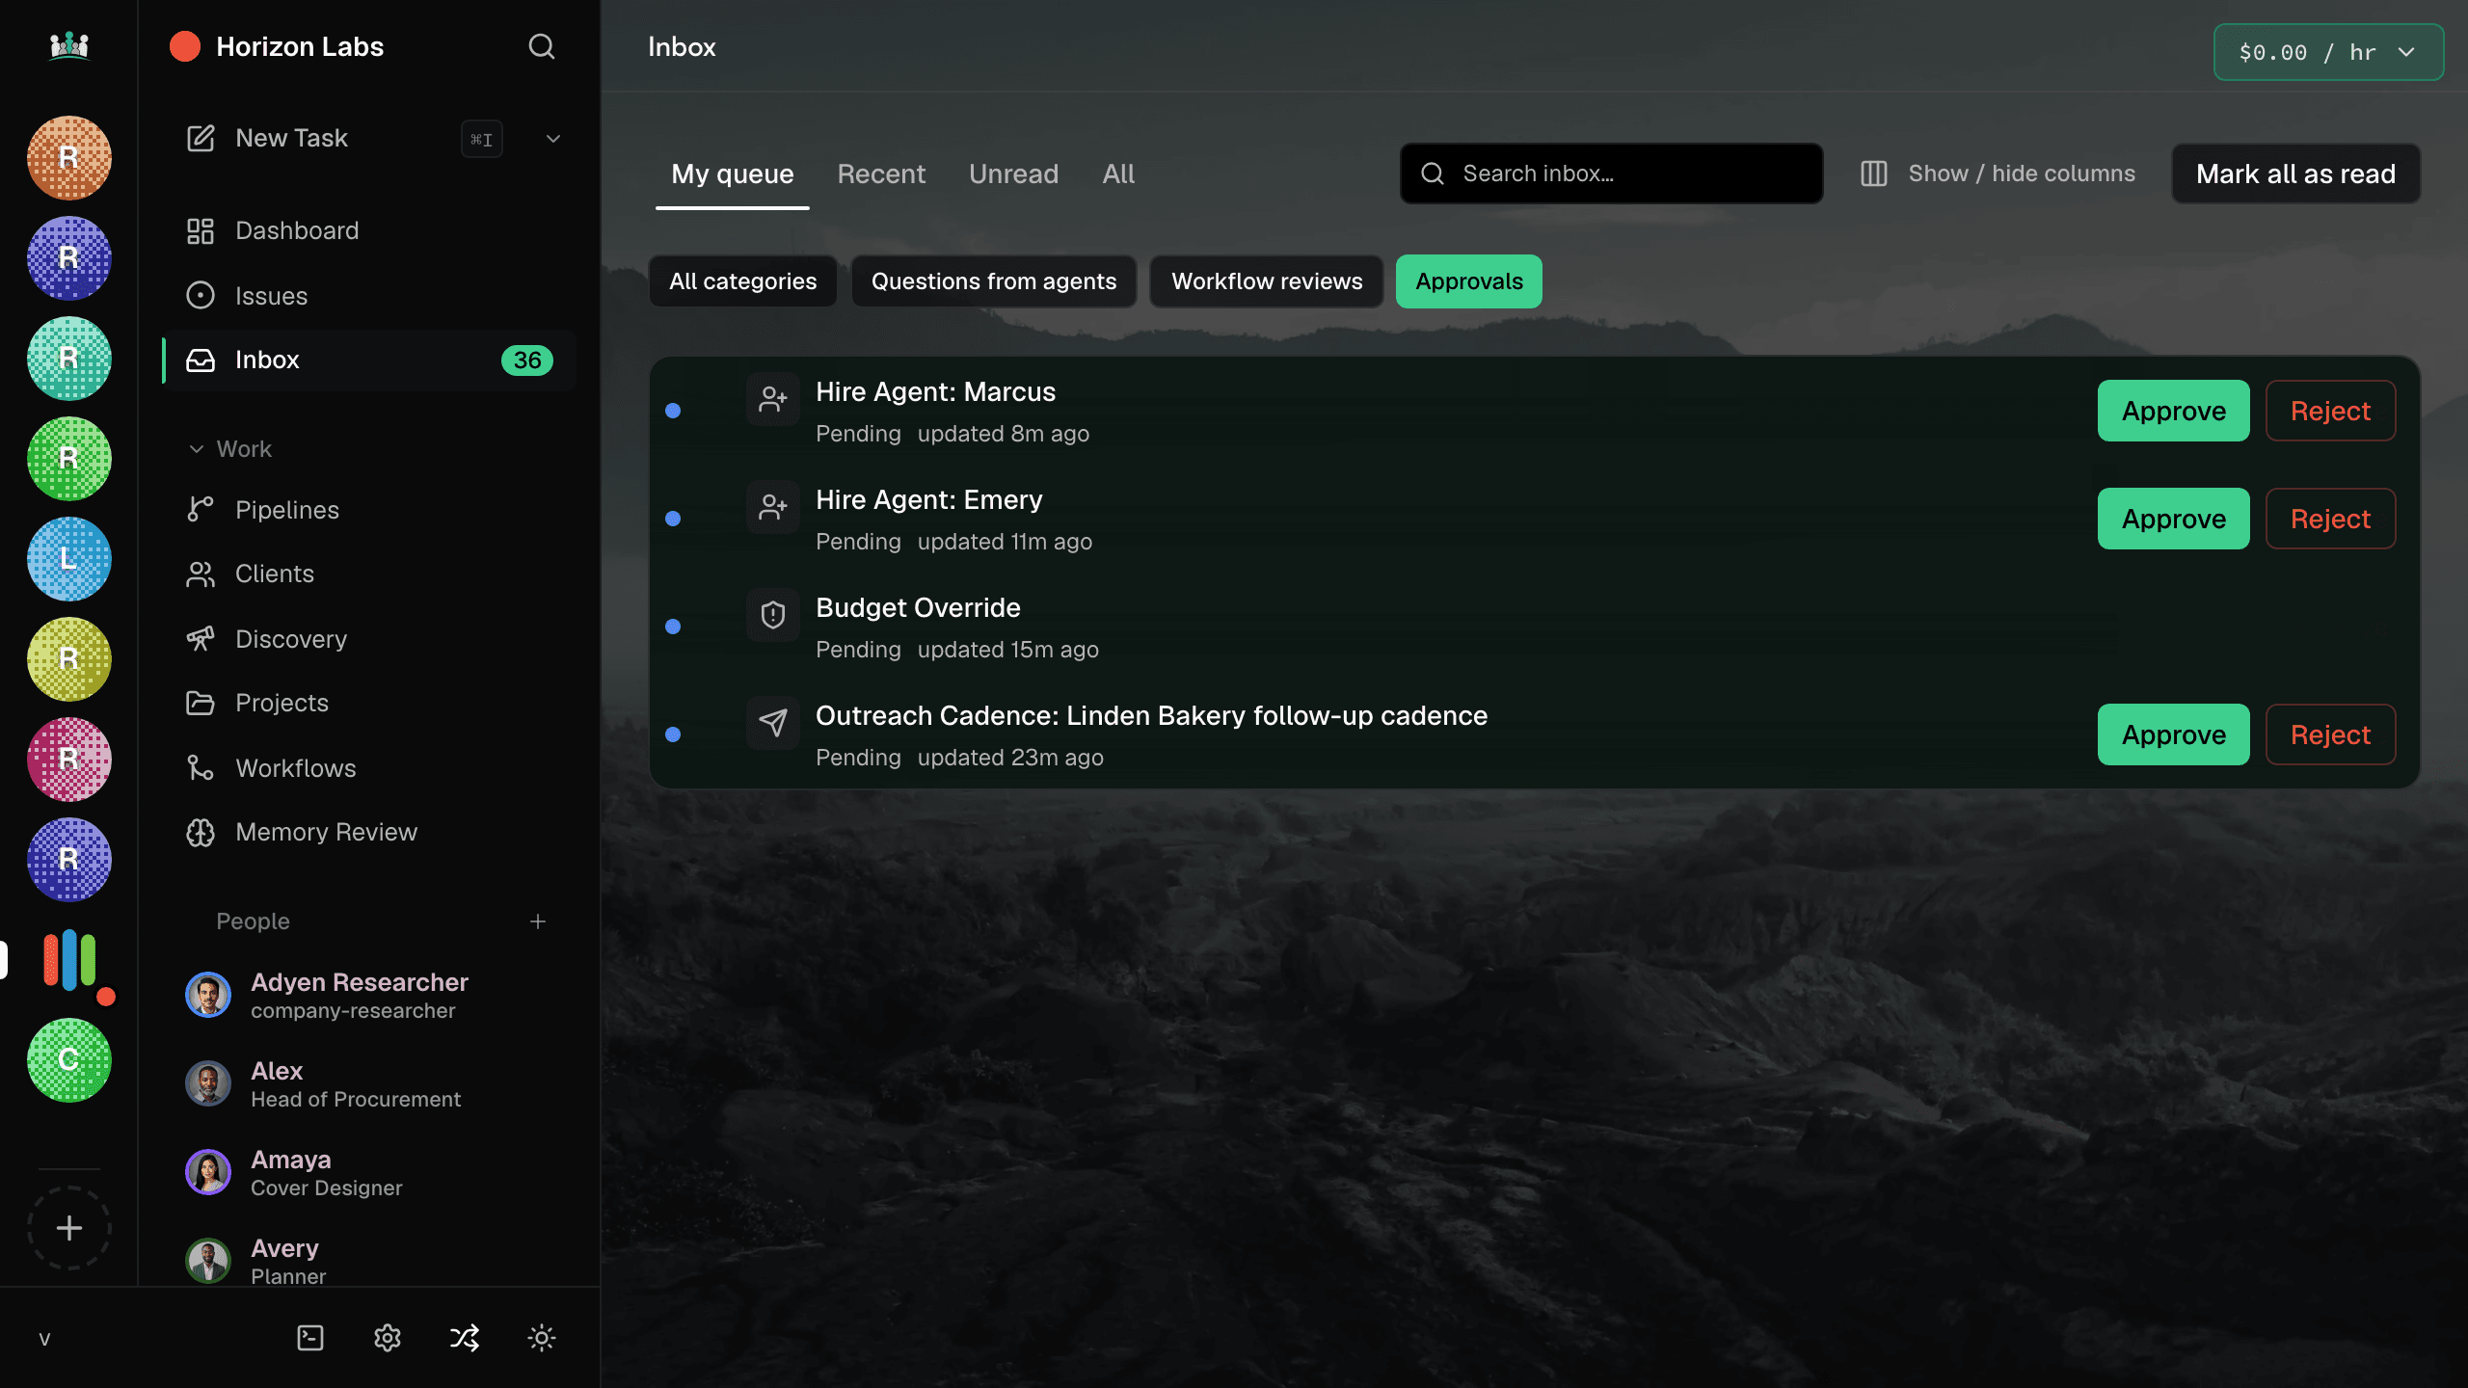
Task: Click the unread dot for Outreach Cadence
Action: click(x=673, y=734)
